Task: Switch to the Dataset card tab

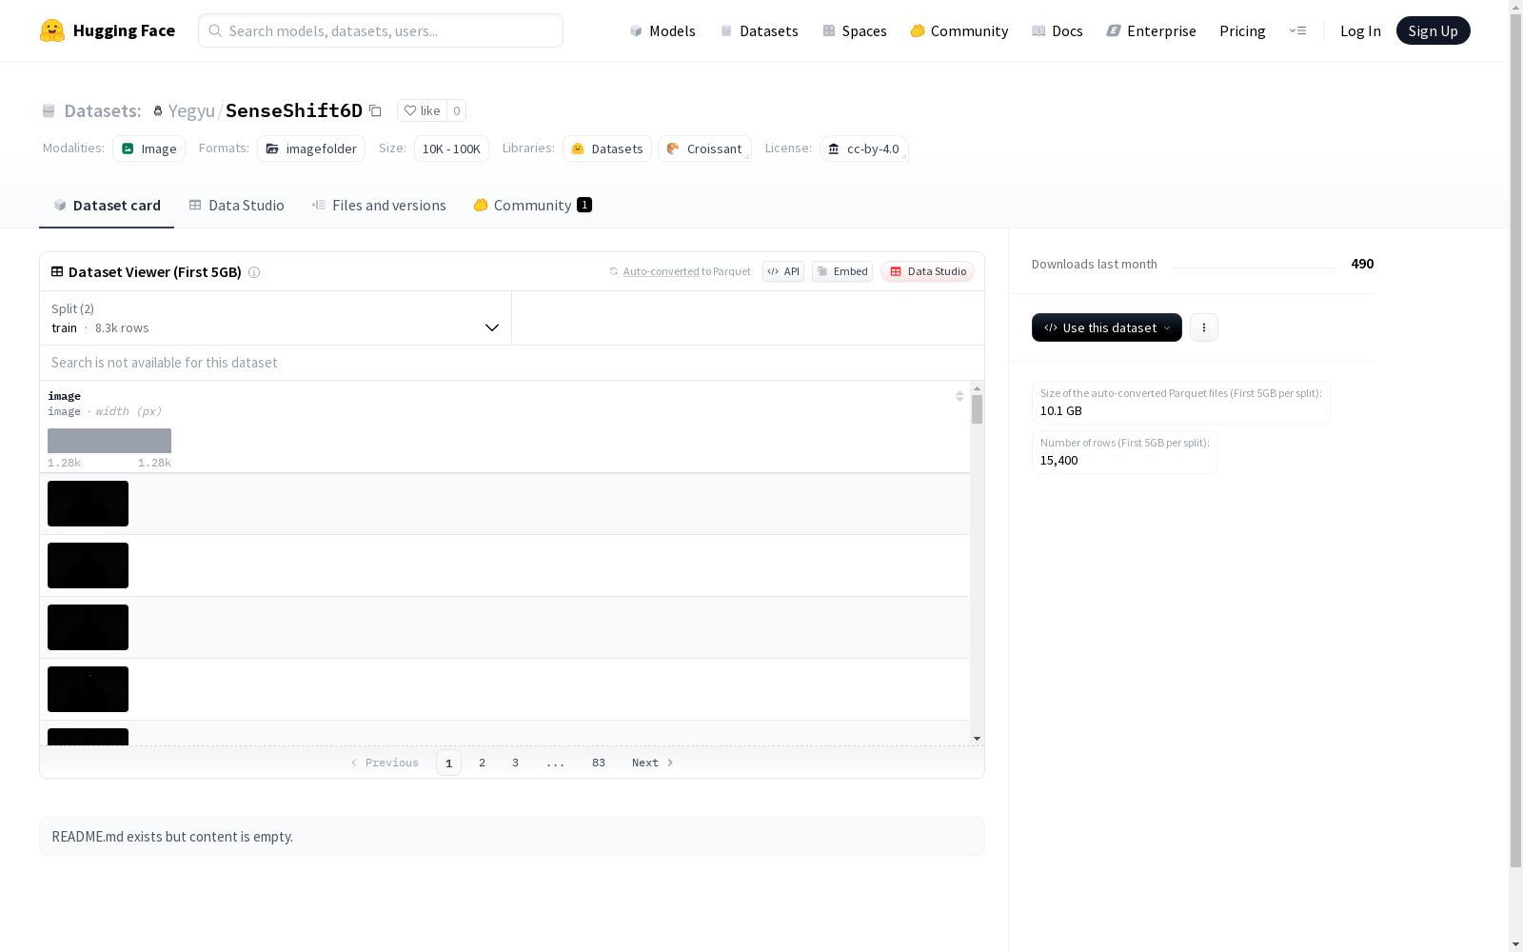Action: (x=107, y=206)
